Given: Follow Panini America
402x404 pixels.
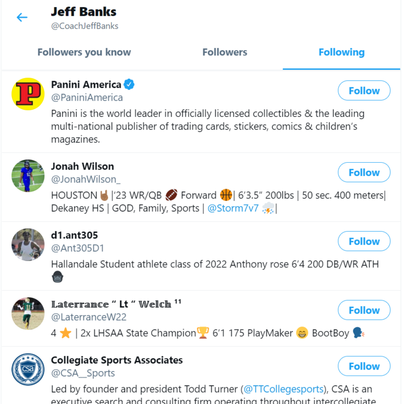Looking at the screenshot, I should click(364, 90).
